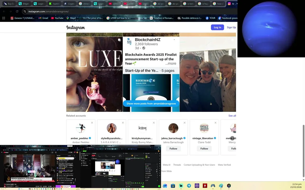Open "Possible defences t..." bookmark
The width and height of the screenshot is (305, 190).
click(190, 18)
